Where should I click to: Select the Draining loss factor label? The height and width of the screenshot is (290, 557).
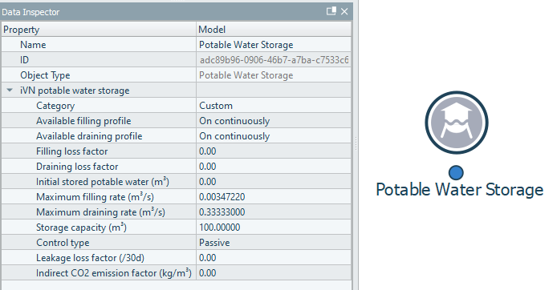click(77, 167)
